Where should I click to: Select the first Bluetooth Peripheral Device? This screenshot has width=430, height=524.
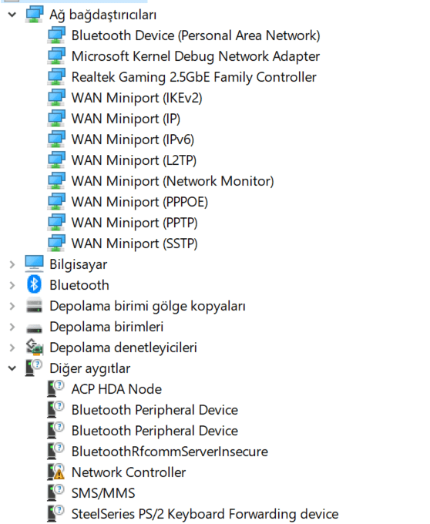pos(155,410)
